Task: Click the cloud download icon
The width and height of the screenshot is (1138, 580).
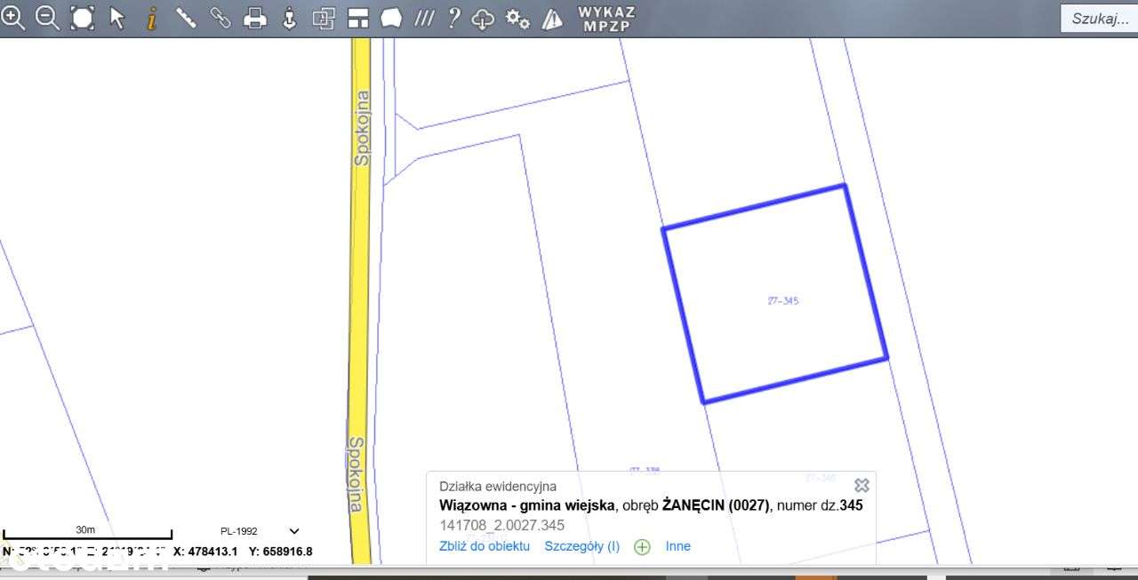Action: coord(483,19)
